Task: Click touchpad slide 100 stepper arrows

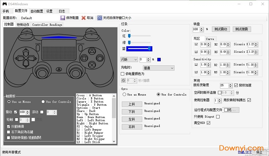Action: click(x=28, y=112)
